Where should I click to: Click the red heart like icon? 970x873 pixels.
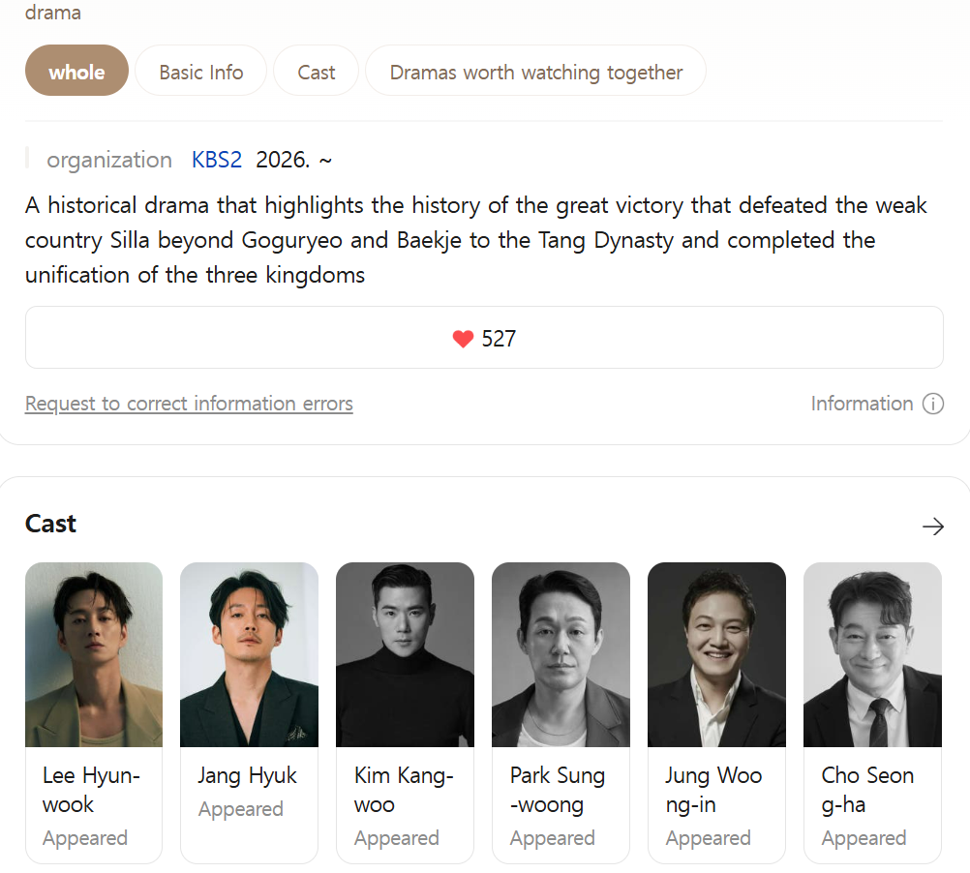pos(463,339)
